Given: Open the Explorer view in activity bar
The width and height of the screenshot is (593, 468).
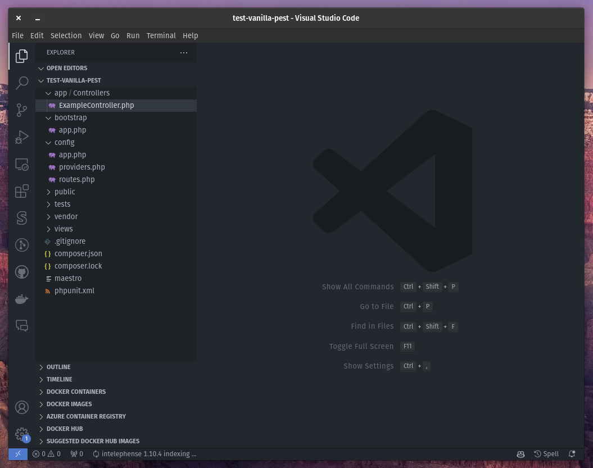Looking at the screenshot, I should (x=21, y=56).
